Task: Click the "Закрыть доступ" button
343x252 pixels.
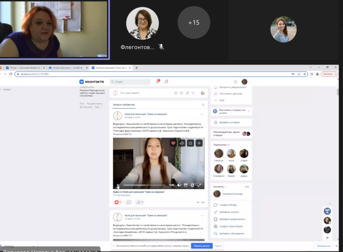Action: tap(201, 246)
